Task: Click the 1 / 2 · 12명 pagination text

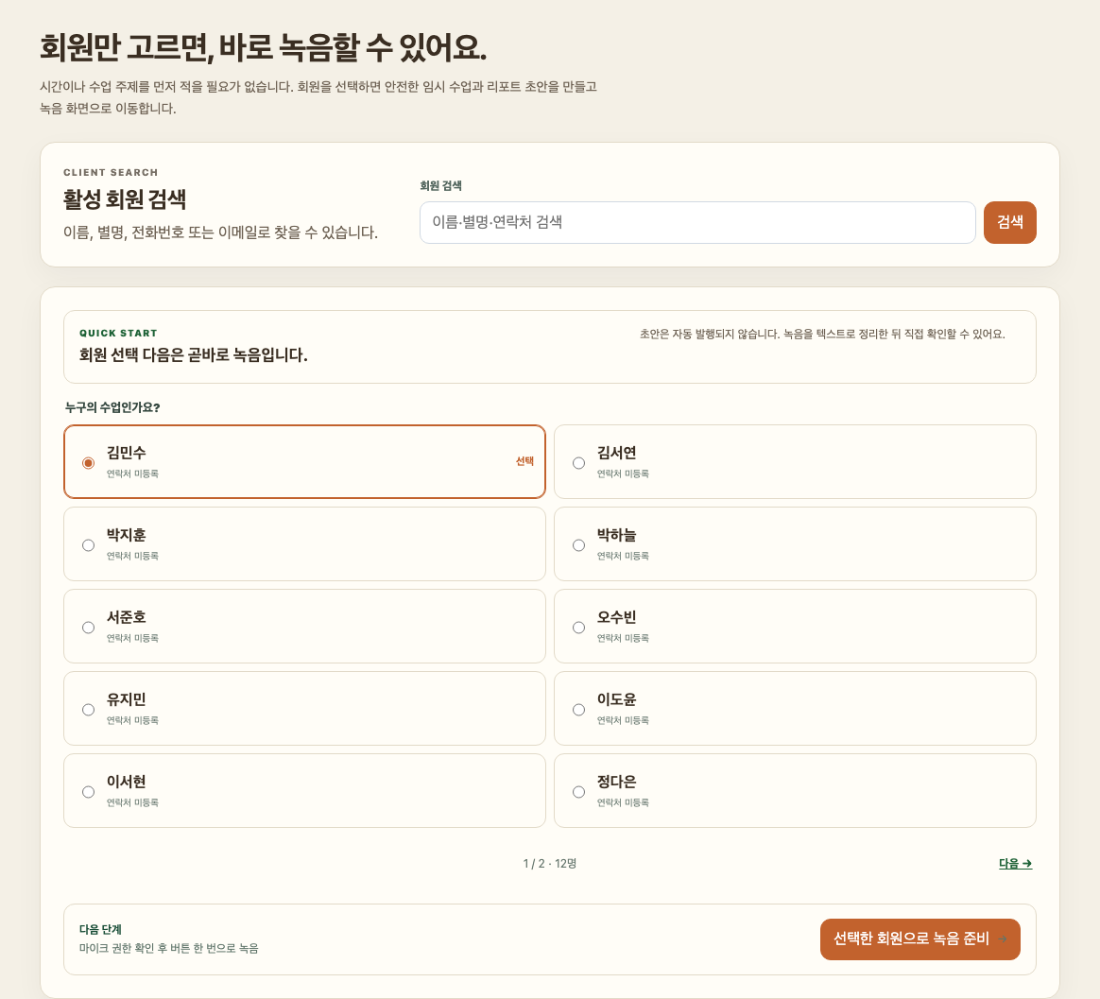Action: click(x=549, y=864)
